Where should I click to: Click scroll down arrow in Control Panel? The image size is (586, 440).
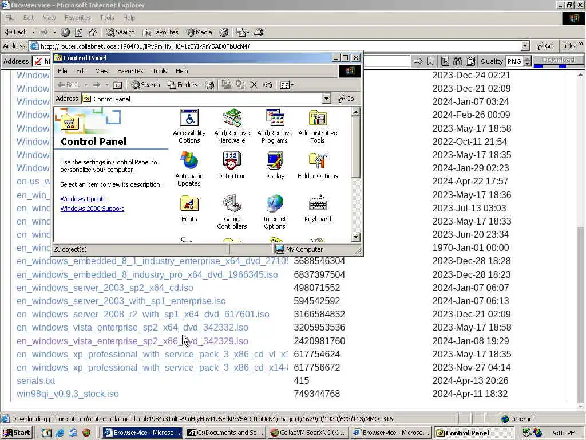pyautogui.click(x=356, y=237)
